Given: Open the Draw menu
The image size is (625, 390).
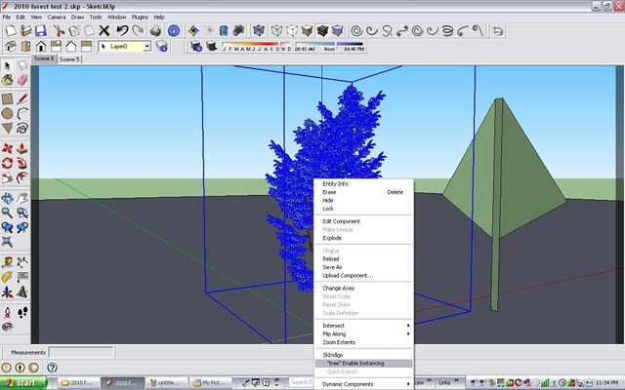Looking at the screenshot, I should [77, 18].
